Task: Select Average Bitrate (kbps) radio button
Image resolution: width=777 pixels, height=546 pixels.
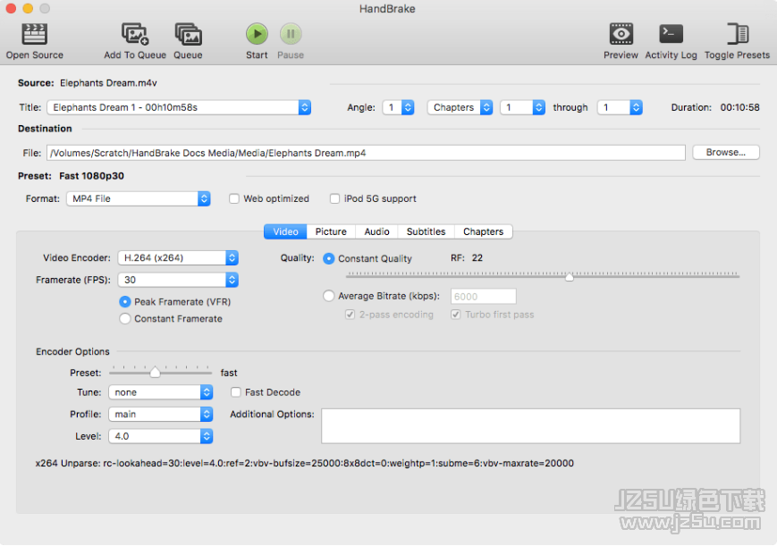Action: pos(328,297)
